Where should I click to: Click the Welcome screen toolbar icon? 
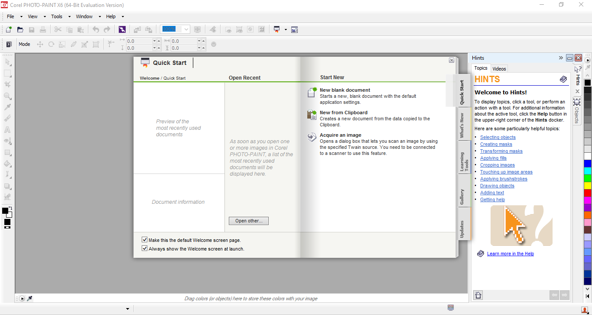pyautogui.click(x=295, y=29)
